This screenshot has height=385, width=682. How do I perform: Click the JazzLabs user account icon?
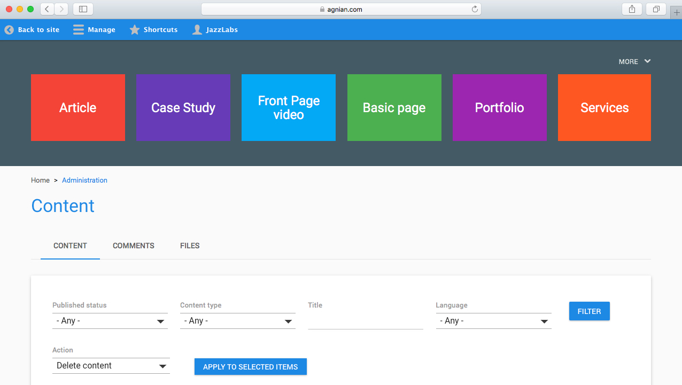coord(197,29)
